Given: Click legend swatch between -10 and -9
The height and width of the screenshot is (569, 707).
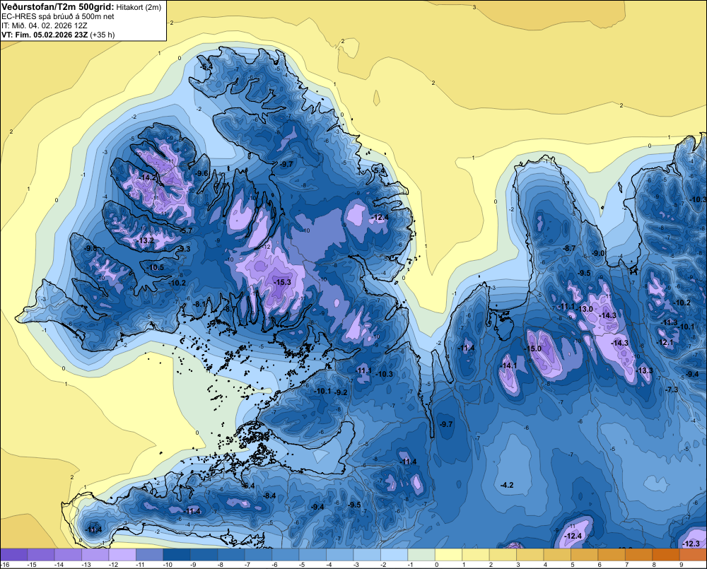Looking at the screenshot, I should click(176, 555).
